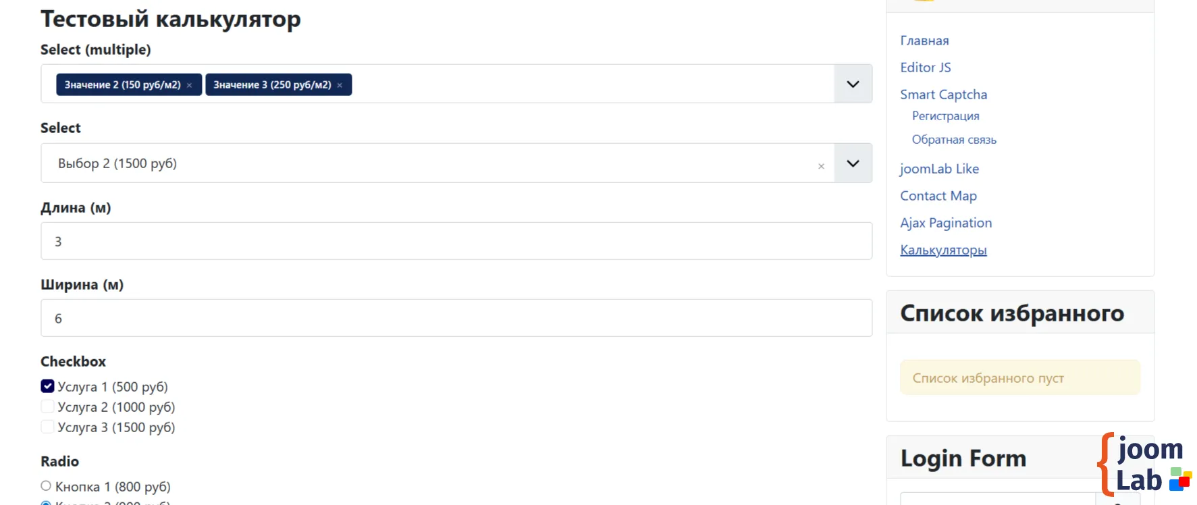
Task: Check the Услуга 2 (1000 руб) checkbox
Action: (x=47, y=406)
